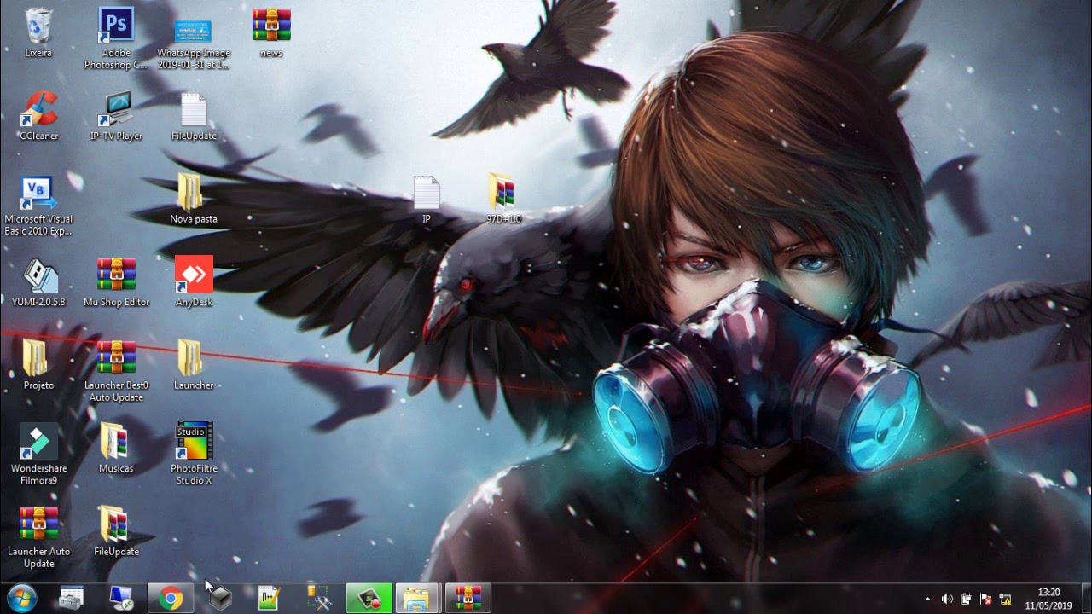Open the Action Center flag icon

click(x=986, y=599)
